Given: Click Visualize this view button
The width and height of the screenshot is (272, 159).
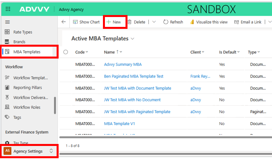Looking at the screenshot, I should pos(209,22).
